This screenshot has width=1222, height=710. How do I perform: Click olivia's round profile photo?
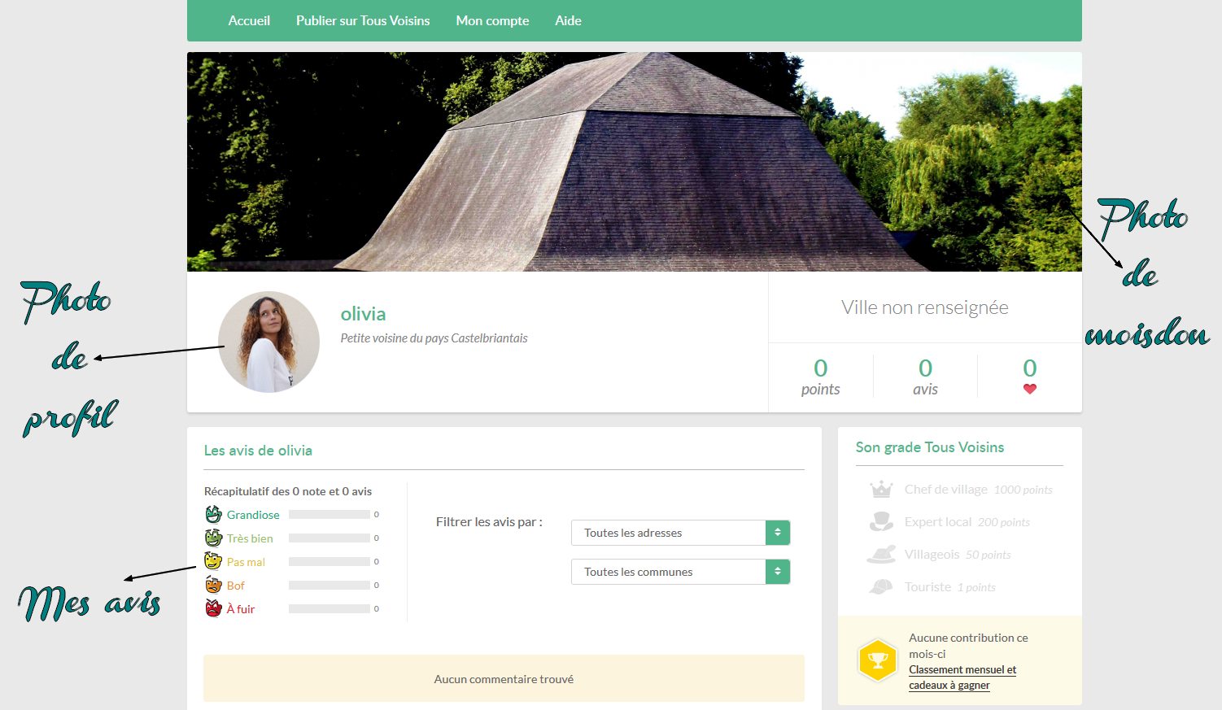[268, 342]
